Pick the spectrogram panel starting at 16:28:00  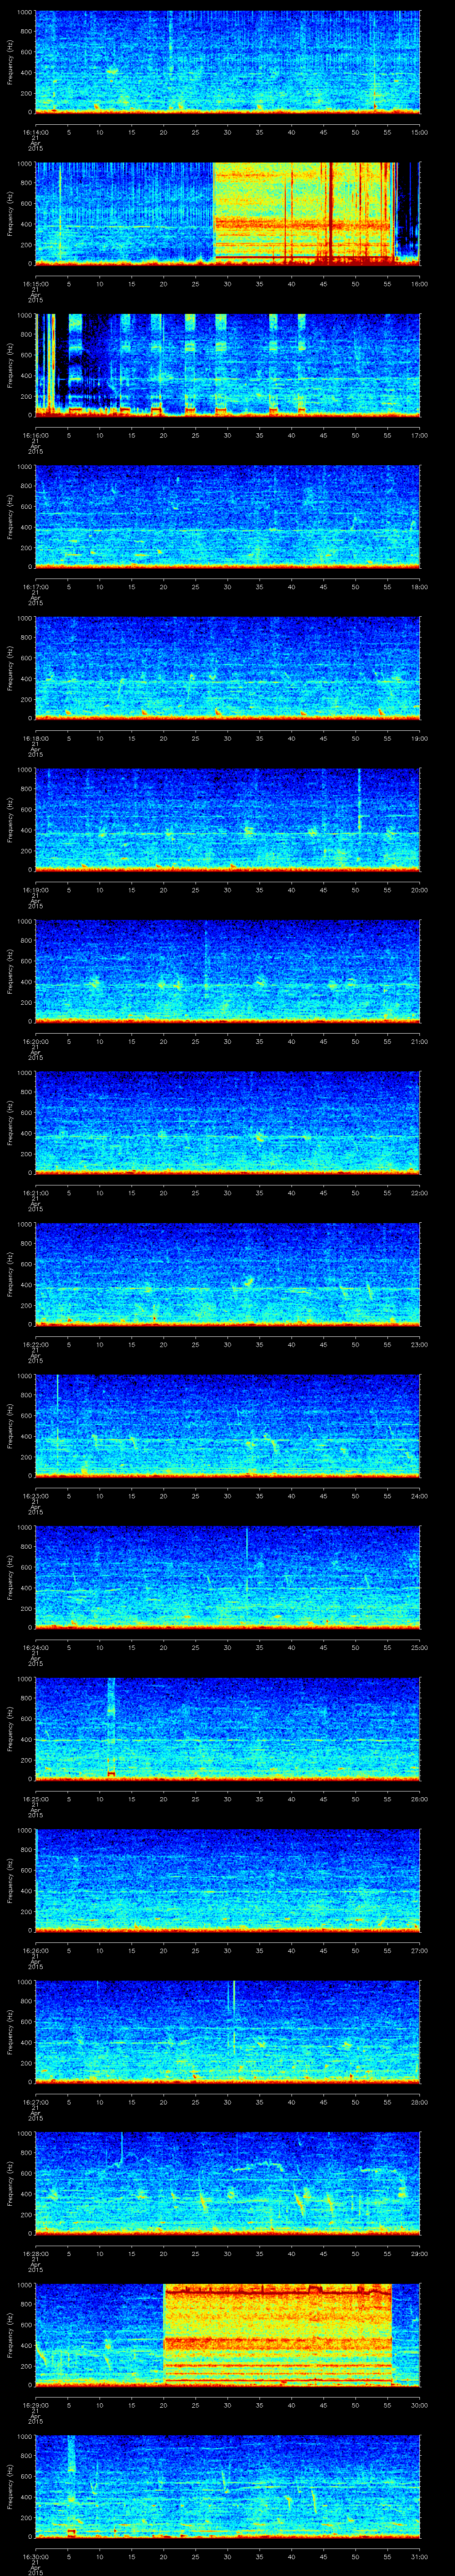coord(228,2183)
